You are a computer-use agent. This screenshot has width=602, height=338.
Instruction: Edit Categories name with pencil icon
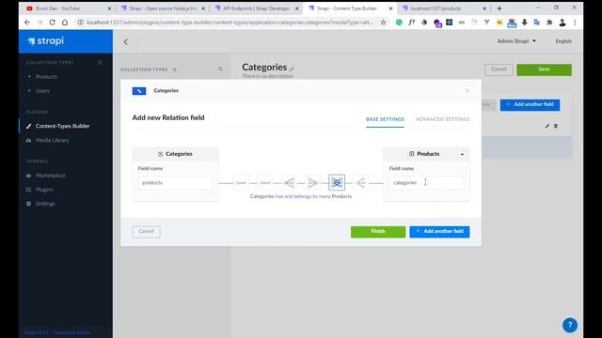coord(292,69)
